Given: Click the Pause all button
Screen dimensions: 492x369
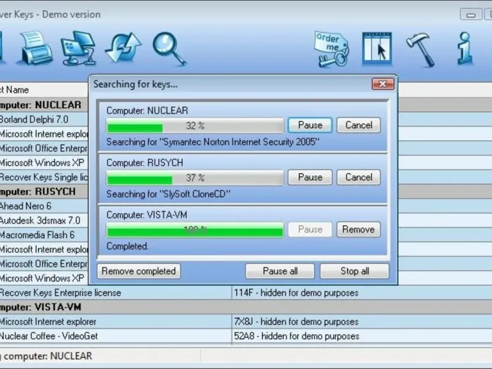Looking at the screenshot, I should tap(280, 271).
